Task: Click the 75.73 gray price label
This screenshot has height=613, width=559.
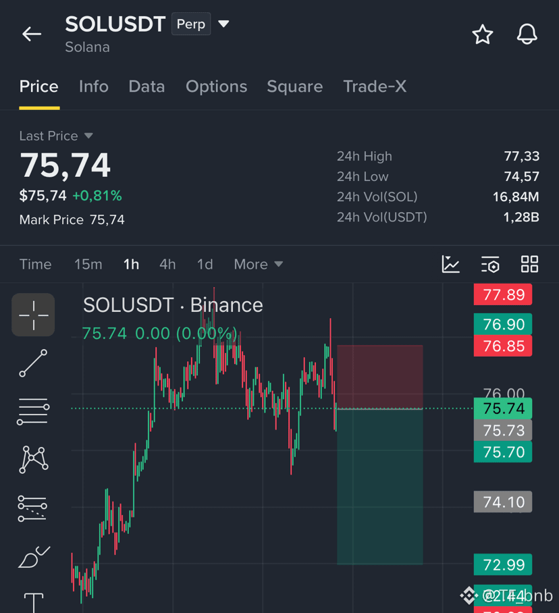Action: point(503,431)
